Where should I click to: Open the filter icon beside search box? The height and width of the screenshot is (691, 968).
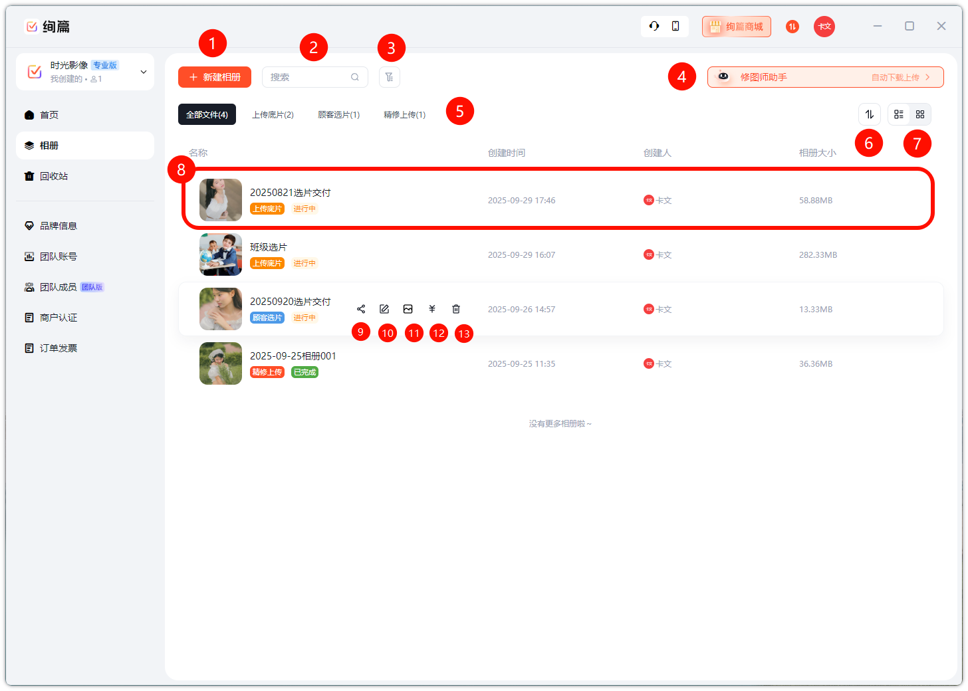tap(390, 77)
